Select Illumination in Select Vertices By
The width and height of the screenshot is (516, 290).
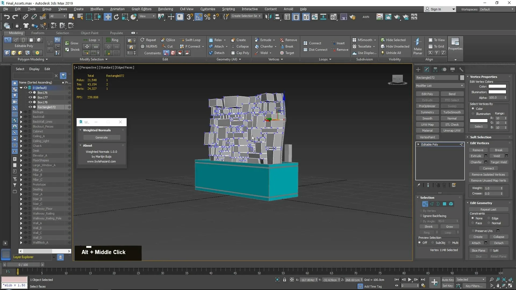473,114
